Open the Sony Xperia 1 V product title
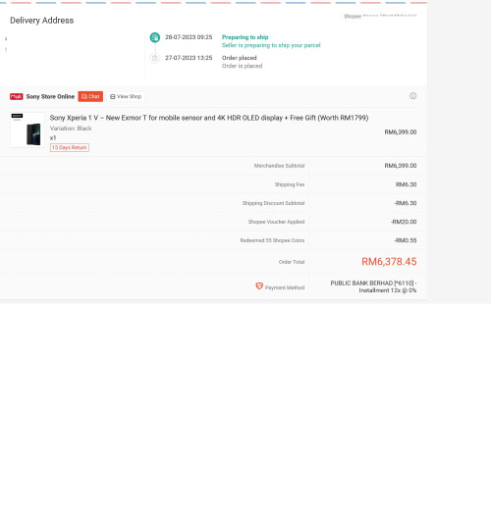Image resolution: width=491 pixels, height=516 pixels. point(209,118)
